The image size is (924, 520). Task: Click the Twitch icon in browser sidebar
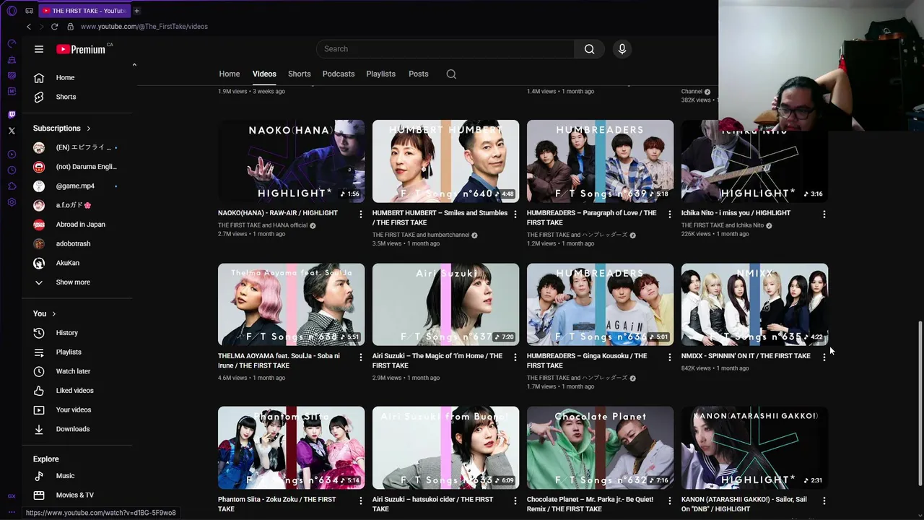(x=12, y=114)
